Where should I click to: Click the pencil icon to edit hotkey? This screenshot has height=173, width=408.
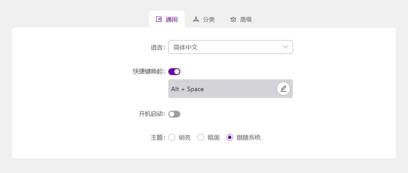[x=283, y=89]
